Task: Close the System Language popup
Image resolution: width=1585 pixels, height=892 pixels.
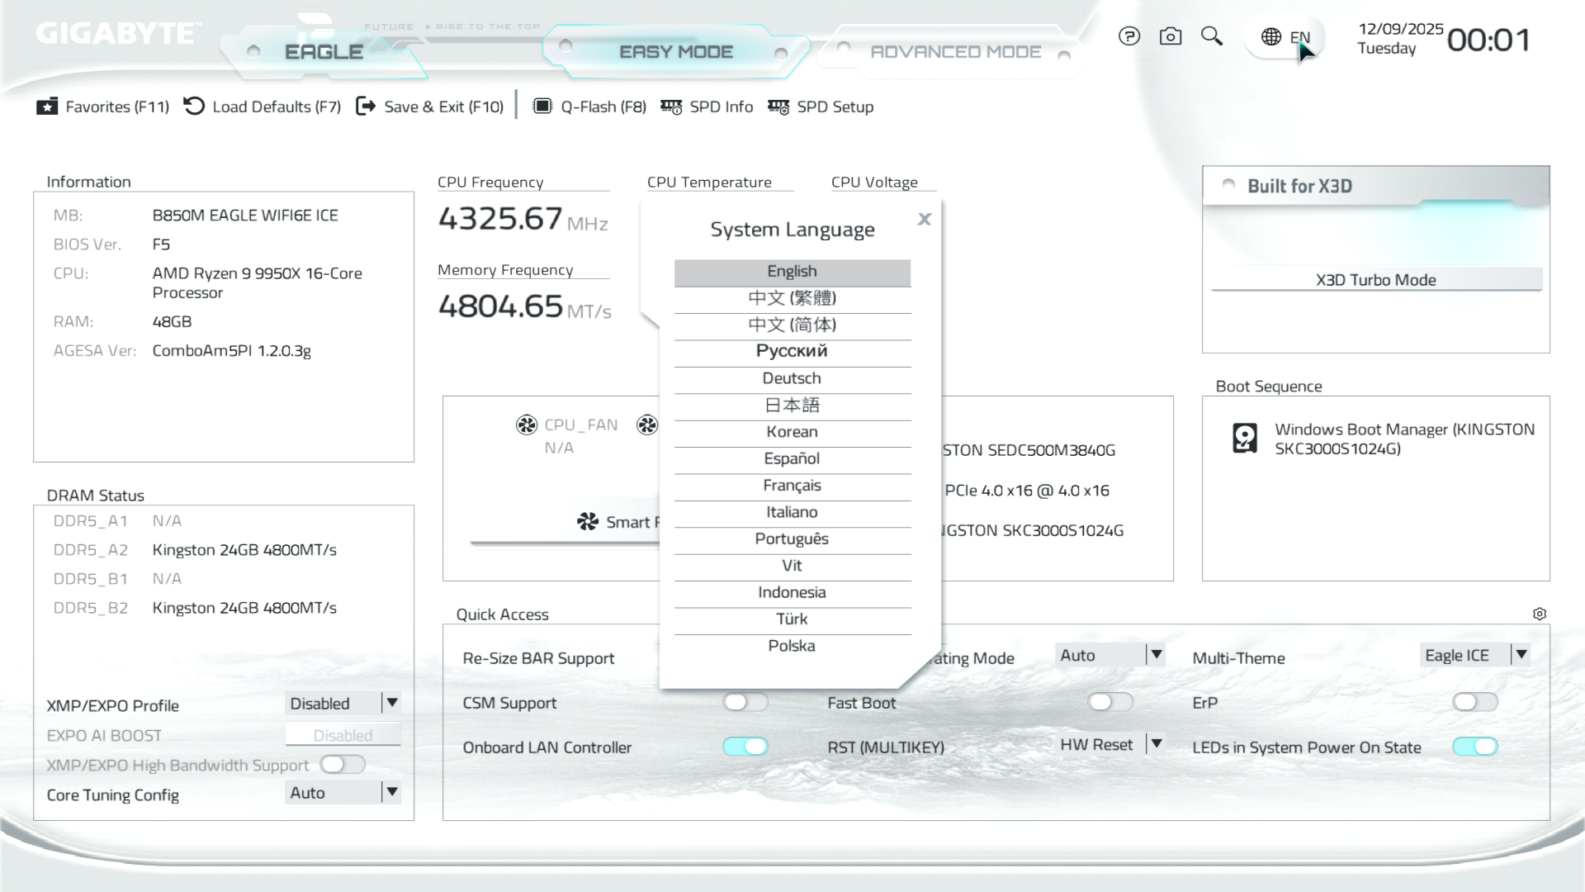Action: click(x=924, y=219)
